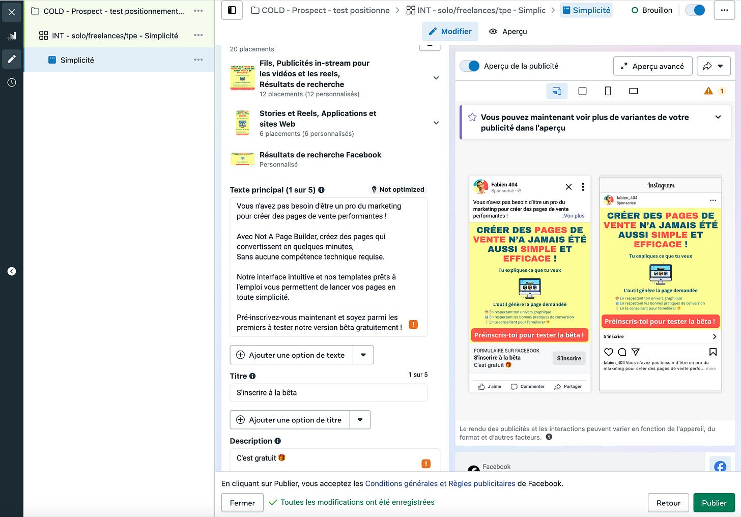
Task: Open Conditions générales et Règles publicitaires link
Action: click(x=440, y=483)
